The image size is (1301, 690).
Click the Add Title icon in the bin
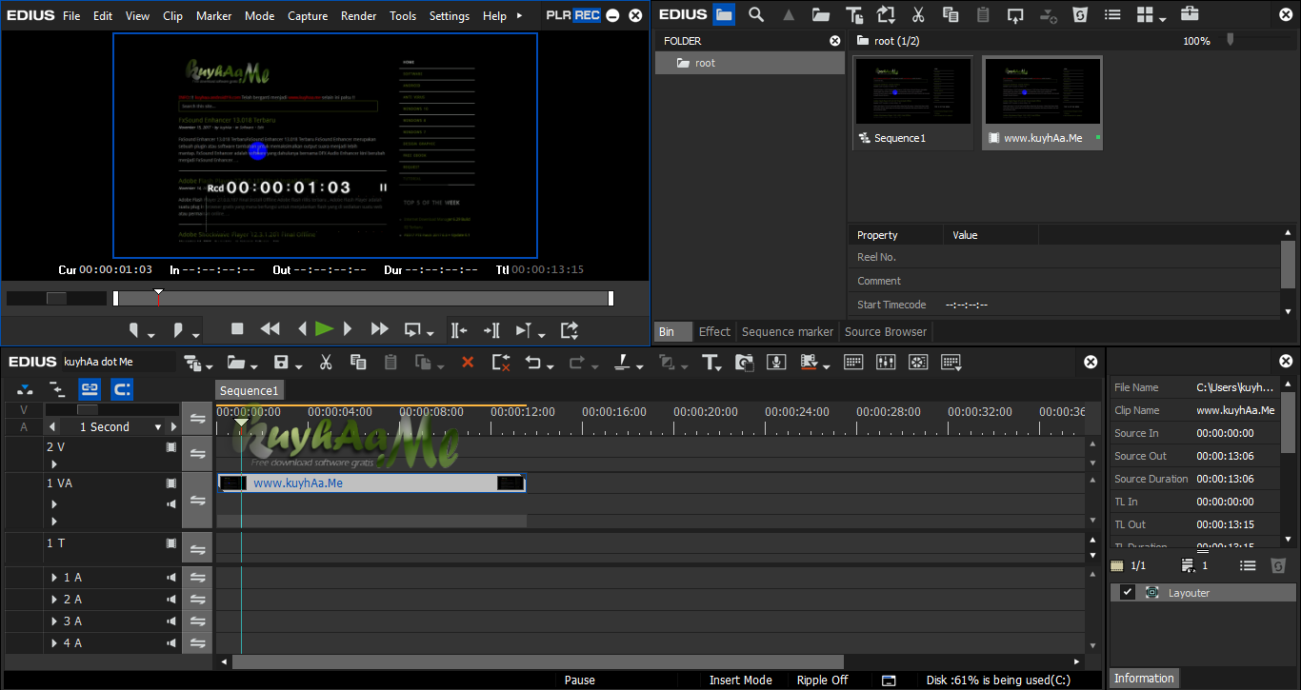click(x=854, y=14)
